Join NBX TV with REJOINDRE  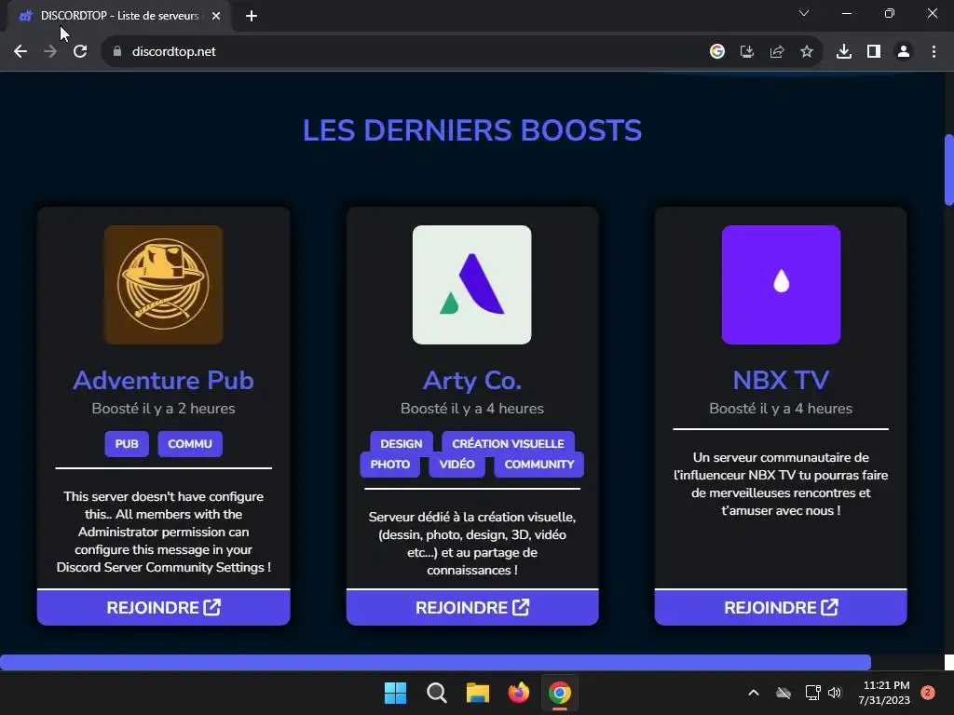coord(781,607)
